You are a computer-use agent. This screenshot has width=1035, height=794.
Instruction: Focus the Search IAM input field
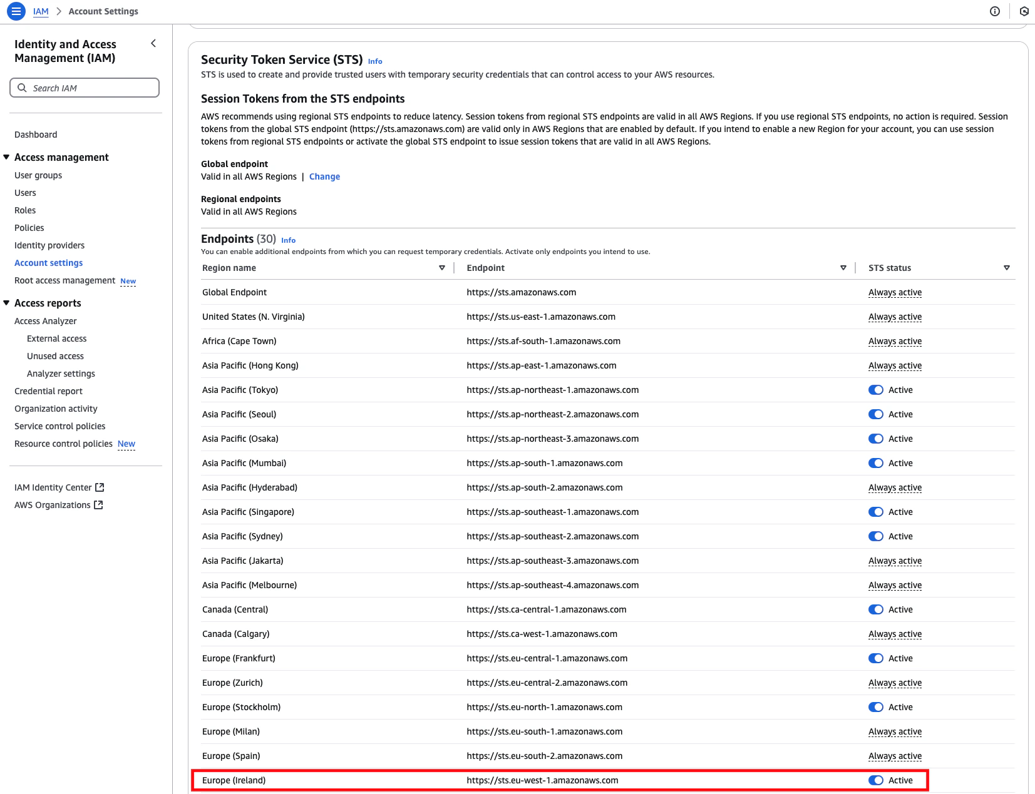click(x=85, y=88)
